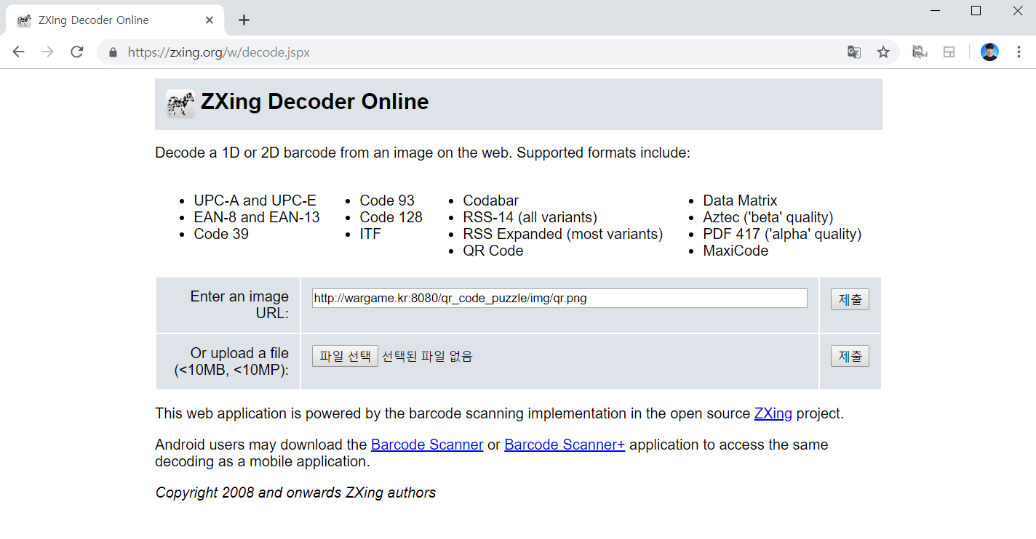1036x539 pixels.
Task: Click the 'ITF' list item
Action: pos(370,234)
